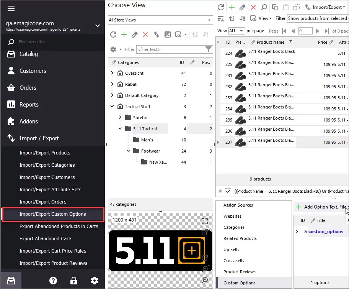Refresh the products grid
Viewport: 349px width, 289px height.
[x=220, y=7]
